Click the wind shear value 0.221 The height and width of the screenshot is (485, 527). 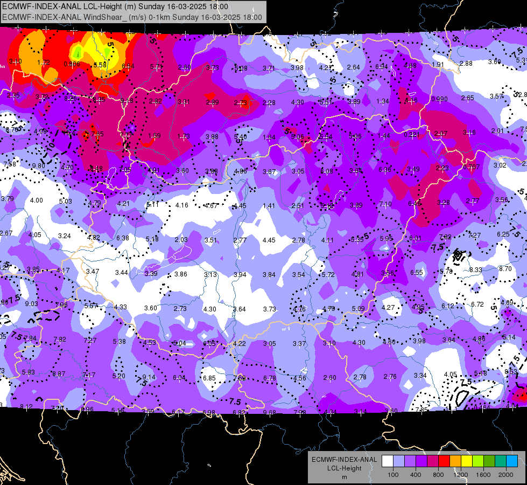[412, 135]
